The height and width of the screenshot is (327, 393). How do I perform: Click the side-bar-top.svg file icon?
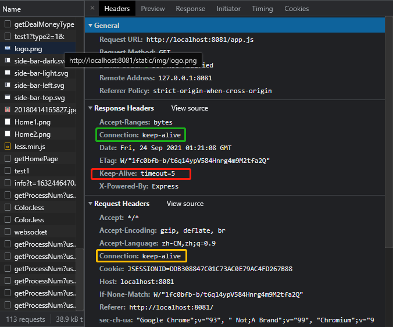coord(8,97)
